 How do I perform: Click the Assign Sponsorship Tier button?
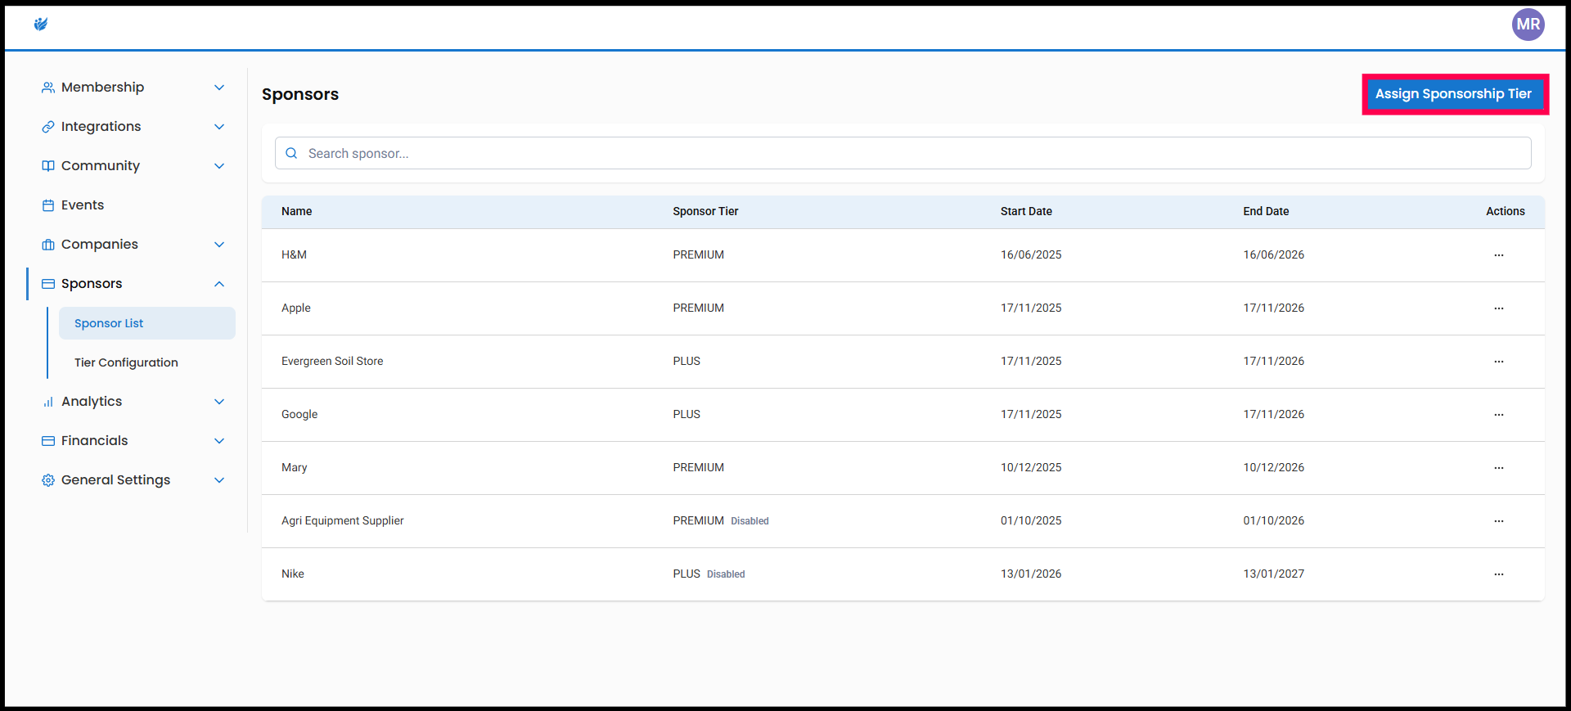pyautogui.click(x=1453, y=94)
